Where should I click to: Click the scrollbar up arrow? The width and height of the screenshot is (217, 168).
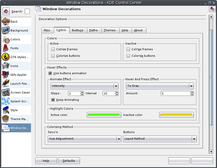click(211, 17)
